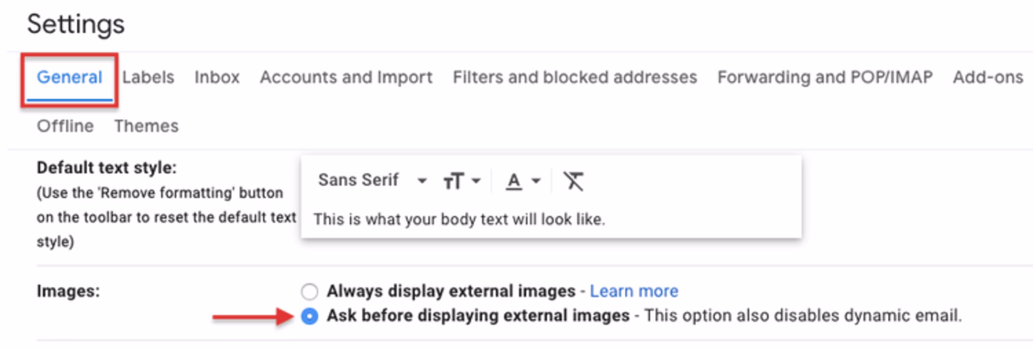The image size is (1033, 348).
Task: Open Filters and blocked addresses tab
Action: 575,77
